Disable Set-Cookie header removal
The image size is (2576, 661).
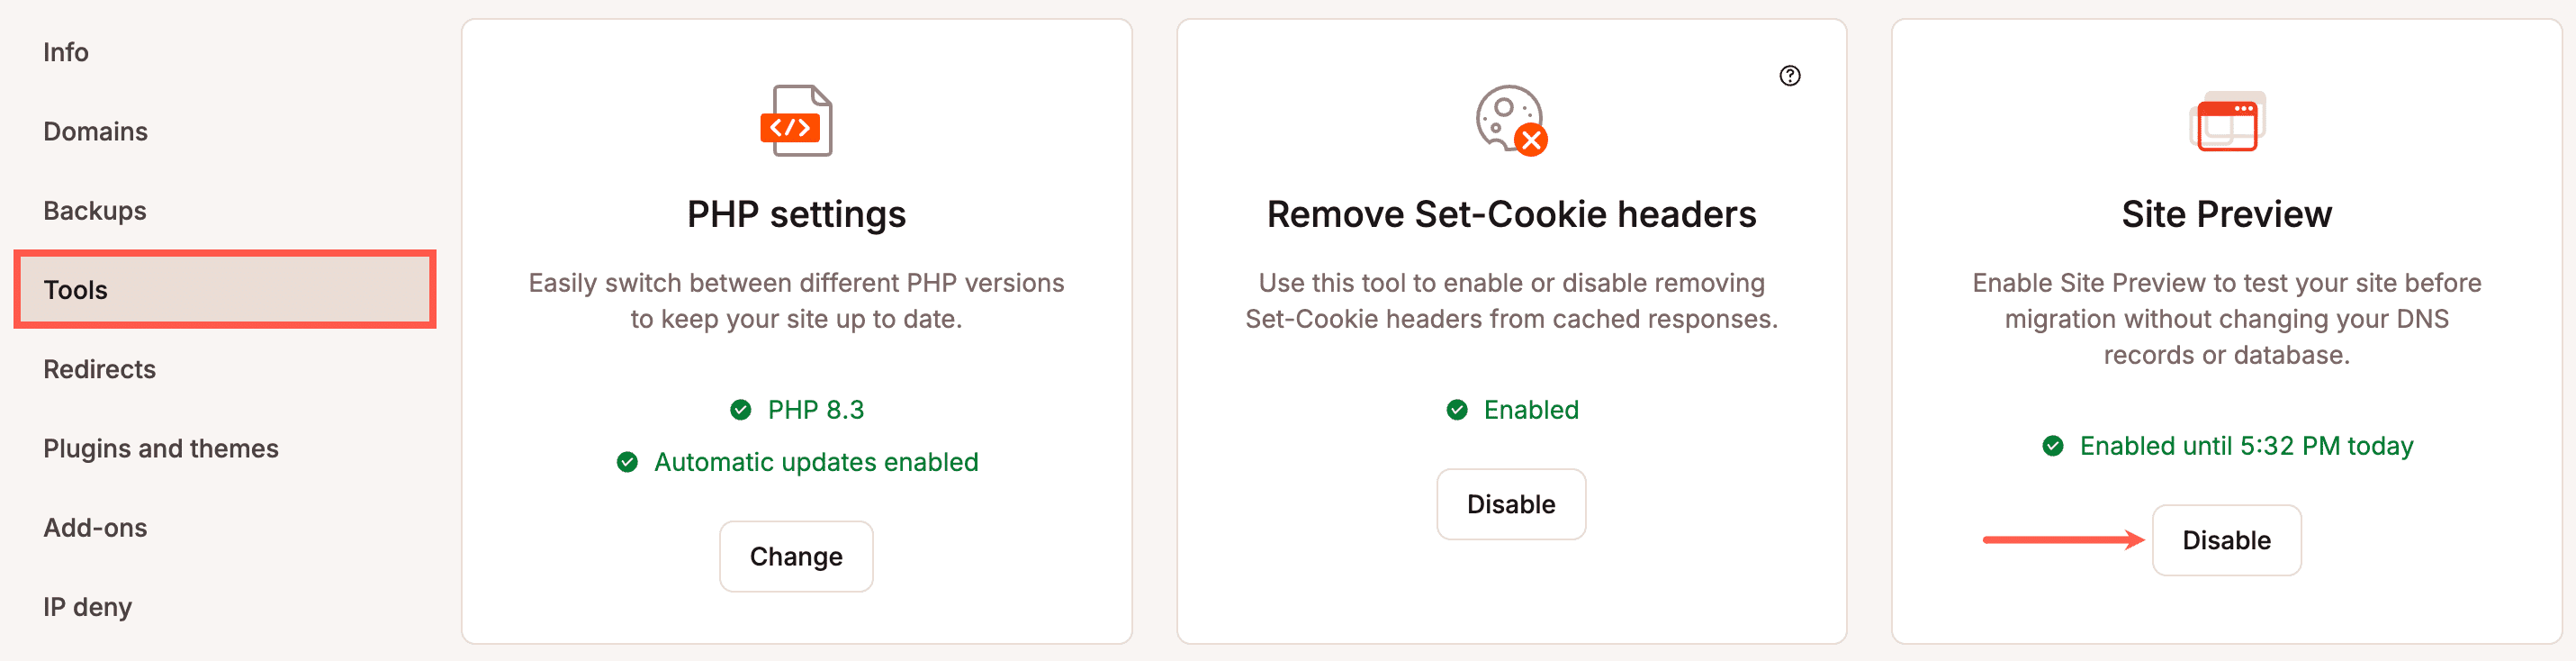[1511, 504]
